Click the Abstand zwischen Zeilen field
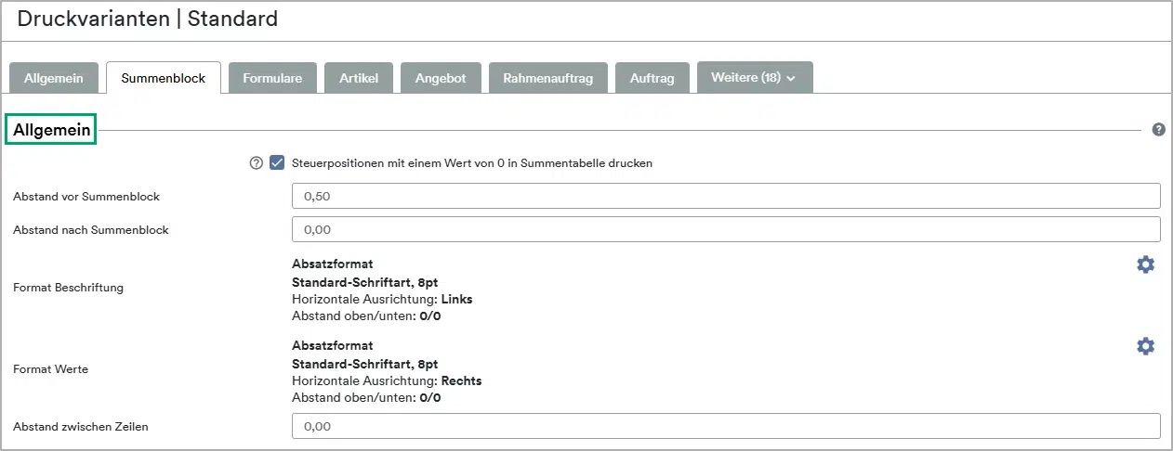 pyautogui.click(x=725, y=426)
